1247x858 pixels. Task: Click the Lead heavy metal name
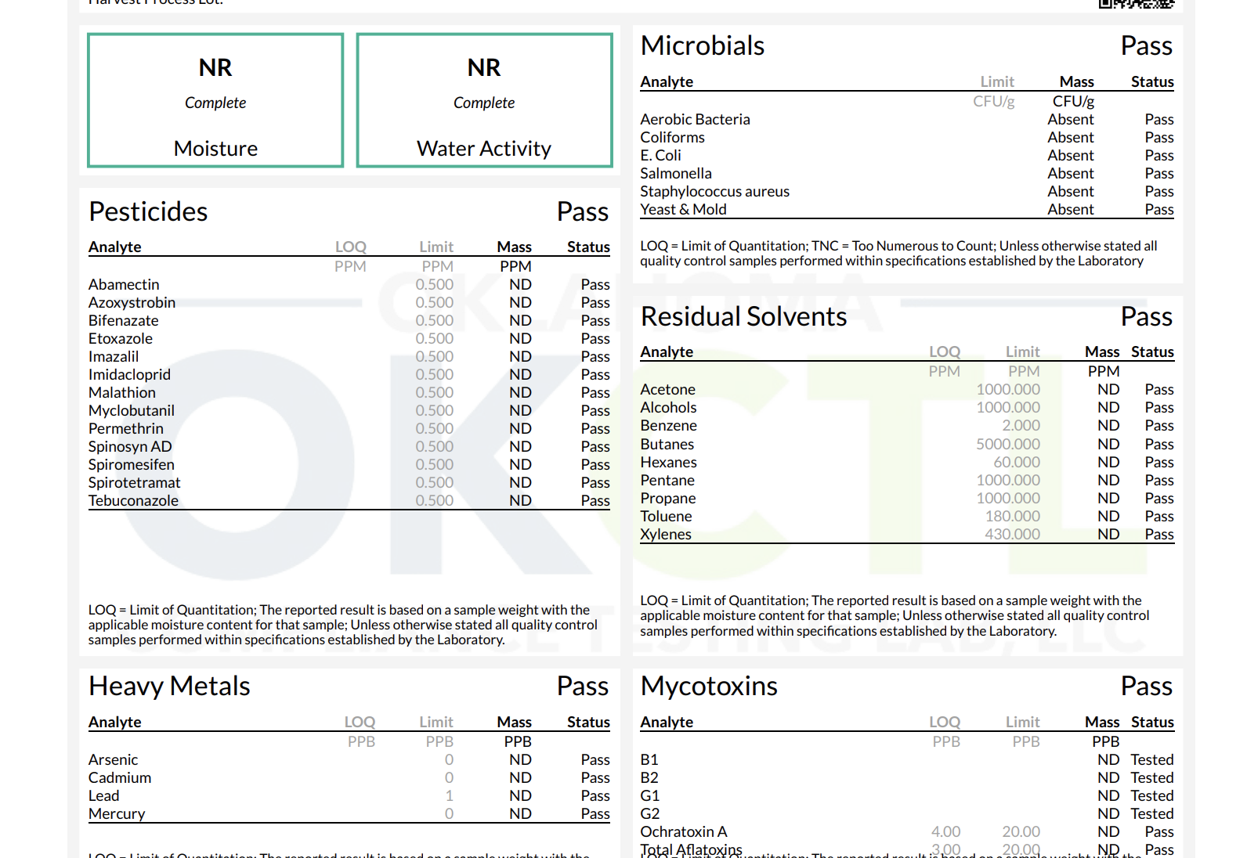(103, 795)
